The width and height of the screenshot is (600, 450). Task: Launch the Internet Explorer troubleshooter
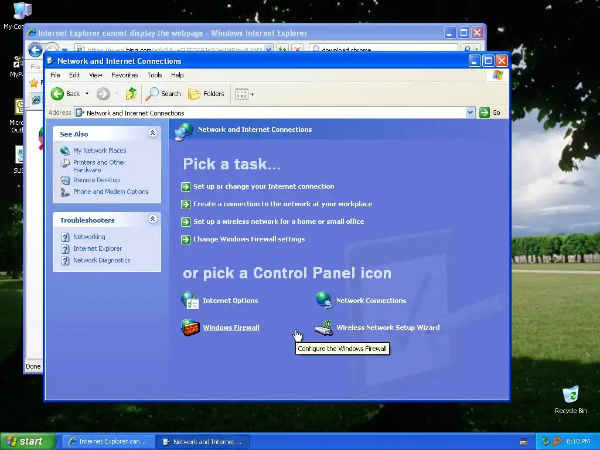pos(98,248)
